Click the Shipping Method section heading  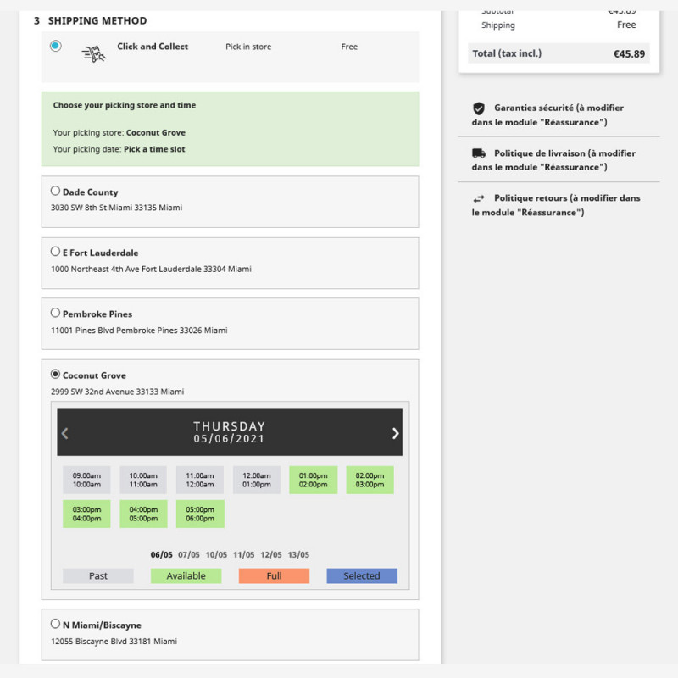point(97,20)
